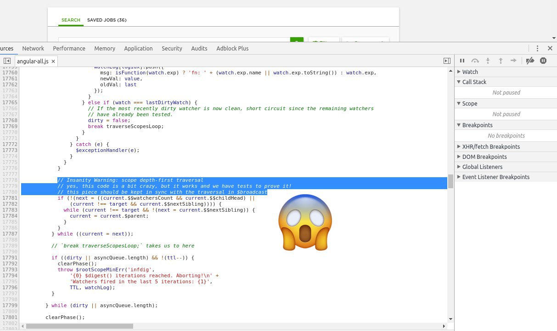Screen dimensions: 557x331
Task: Collapse the debugger sidebar pane
Action: 447,61
